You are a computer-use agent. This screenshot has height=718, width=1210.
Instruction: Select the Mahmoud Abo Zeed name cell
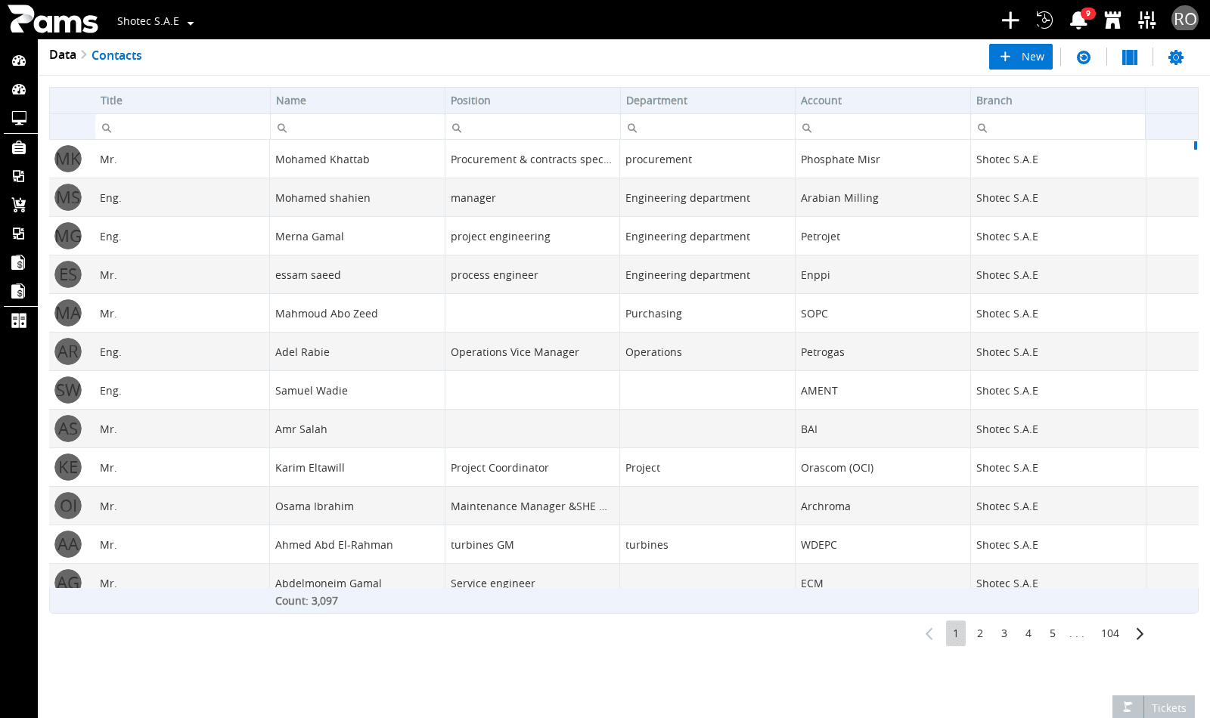pos(357,314)
